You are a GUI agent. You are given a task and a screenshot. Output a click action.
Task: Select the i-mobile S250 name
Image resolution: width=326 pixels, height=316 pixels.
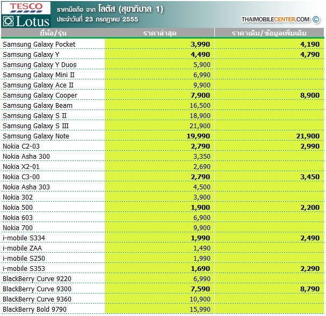click(x=24, y=258)
